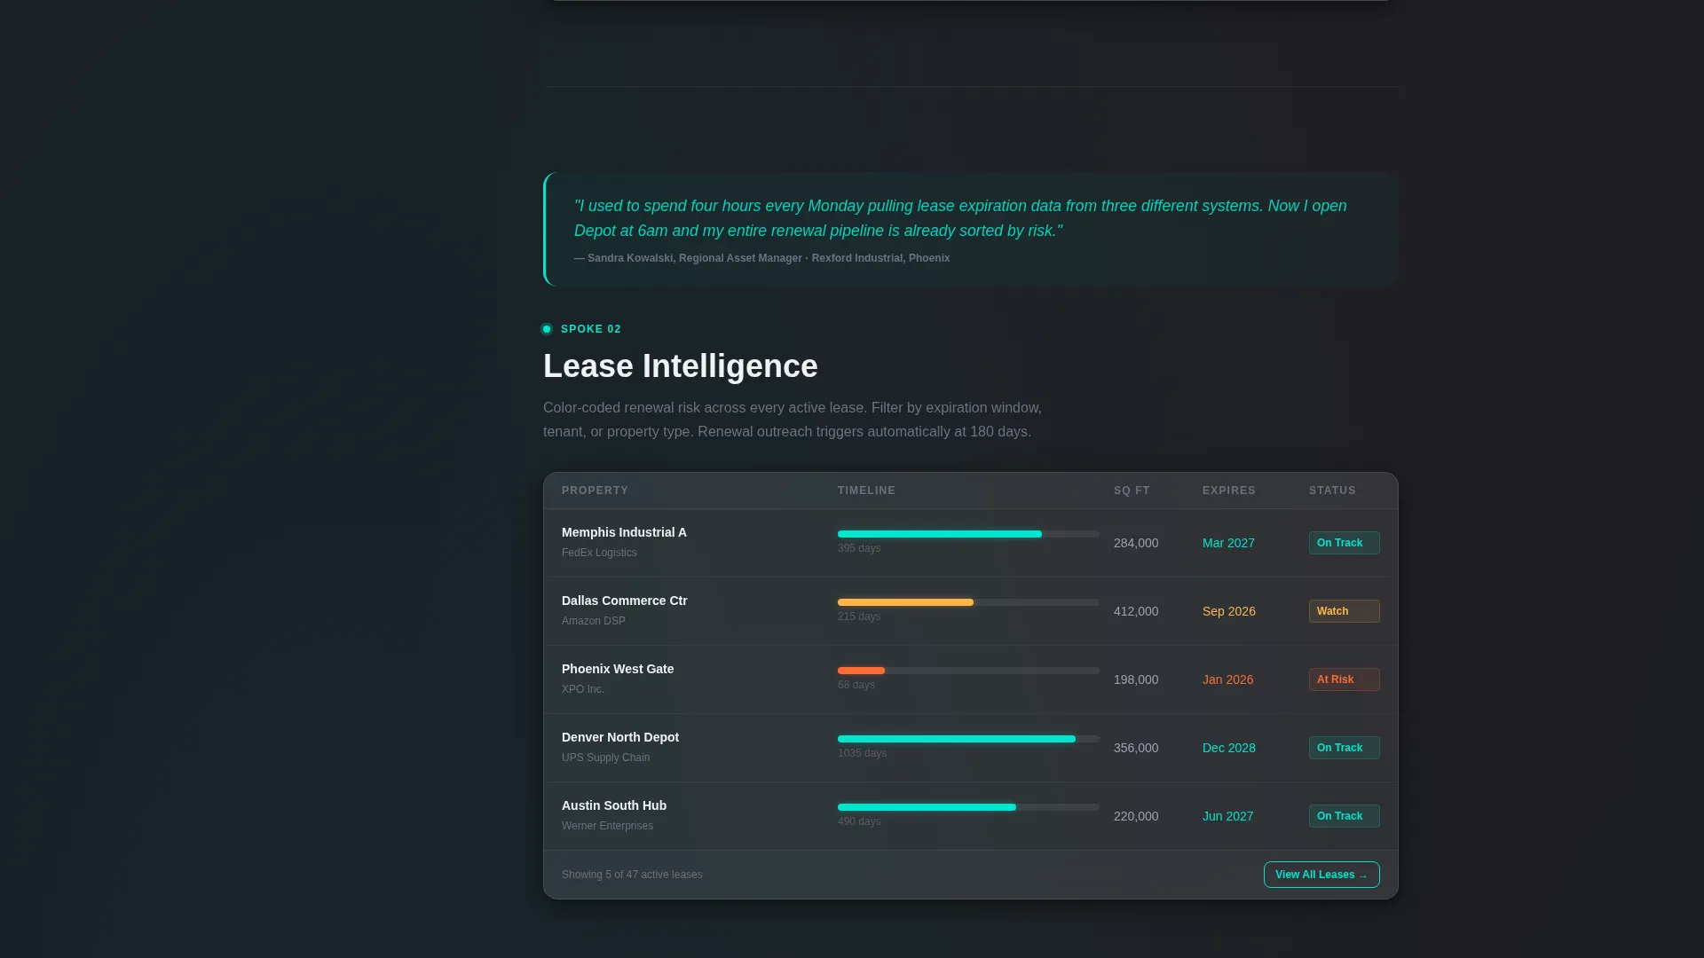
Task: Open the Dallas Commerce Ctr property
Action: [625, 601]
